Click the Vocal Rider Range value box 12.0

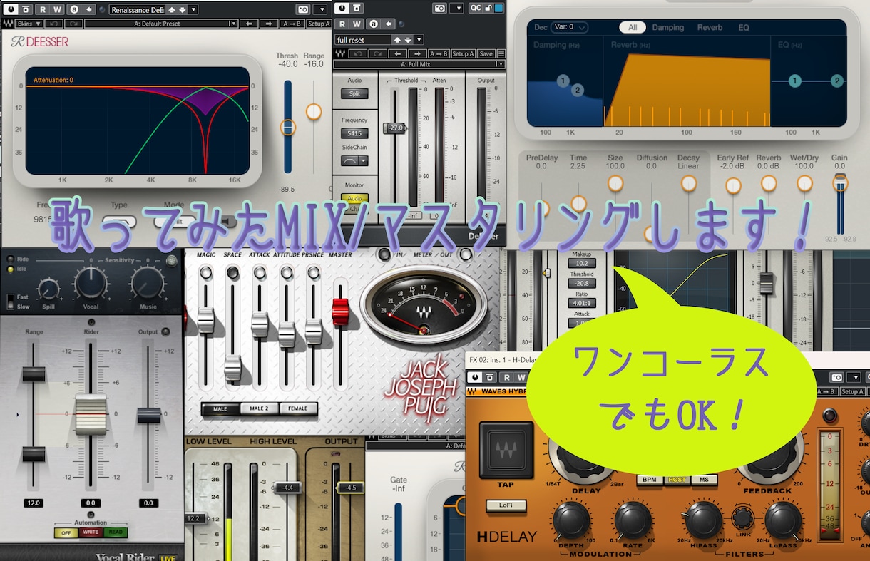coord(34,503)
